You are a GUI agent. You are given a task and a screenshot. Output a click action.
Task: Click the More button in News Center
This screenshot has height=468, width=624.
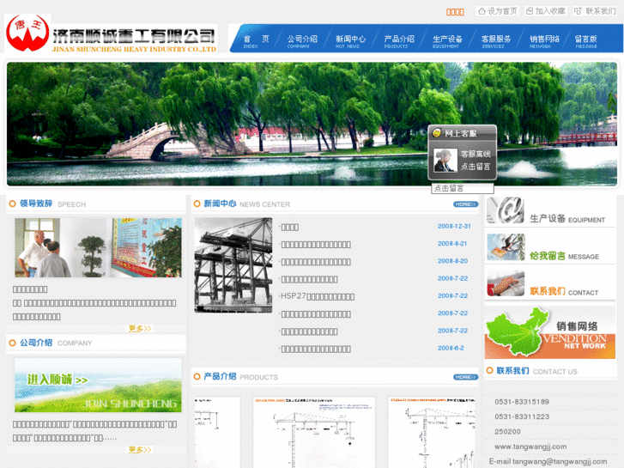[465, 204]
